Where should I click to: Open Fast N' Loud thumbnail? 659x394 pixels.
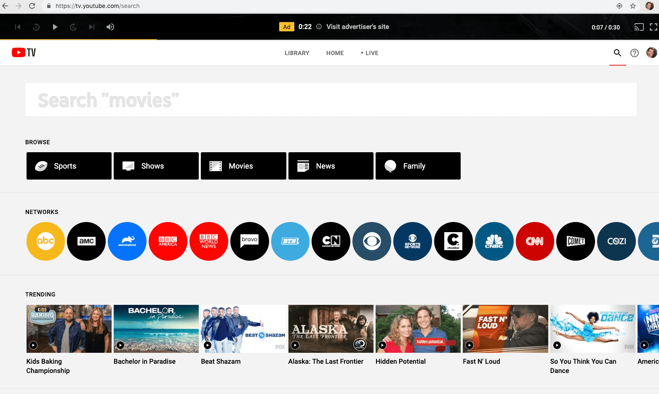(x=505, y=329)
